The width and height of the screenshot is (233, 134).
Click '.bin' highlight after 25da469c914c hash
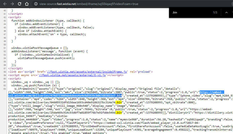click(119, 113)
